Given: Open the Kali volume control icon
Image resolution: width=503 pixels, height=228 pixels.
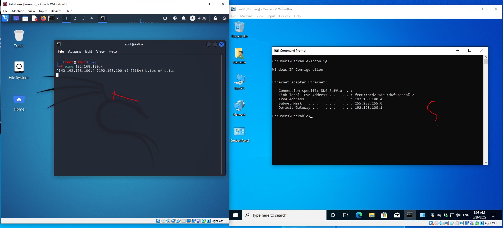Looking at the screenshot, I should click(175, 18).
